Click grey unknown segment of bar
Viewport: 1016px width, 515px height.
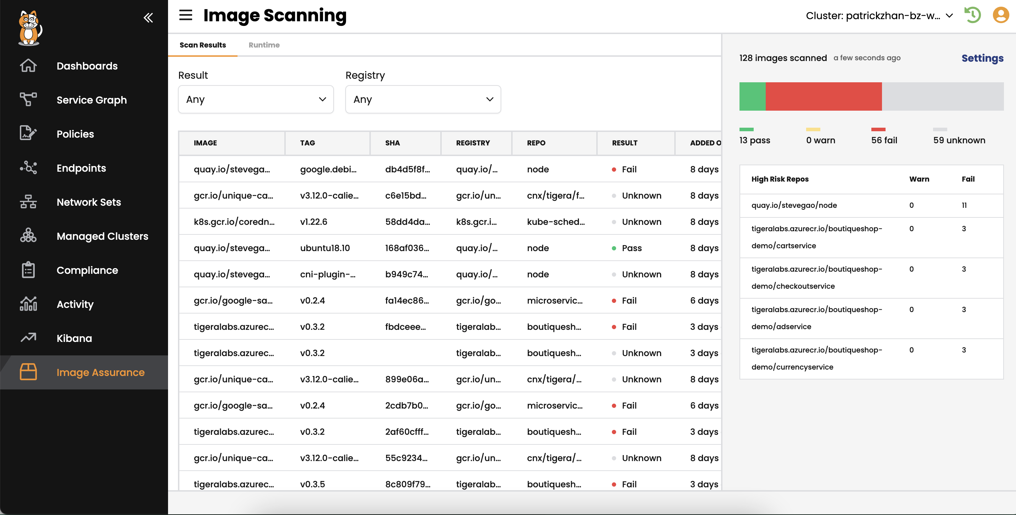click(x=943, y=96)
